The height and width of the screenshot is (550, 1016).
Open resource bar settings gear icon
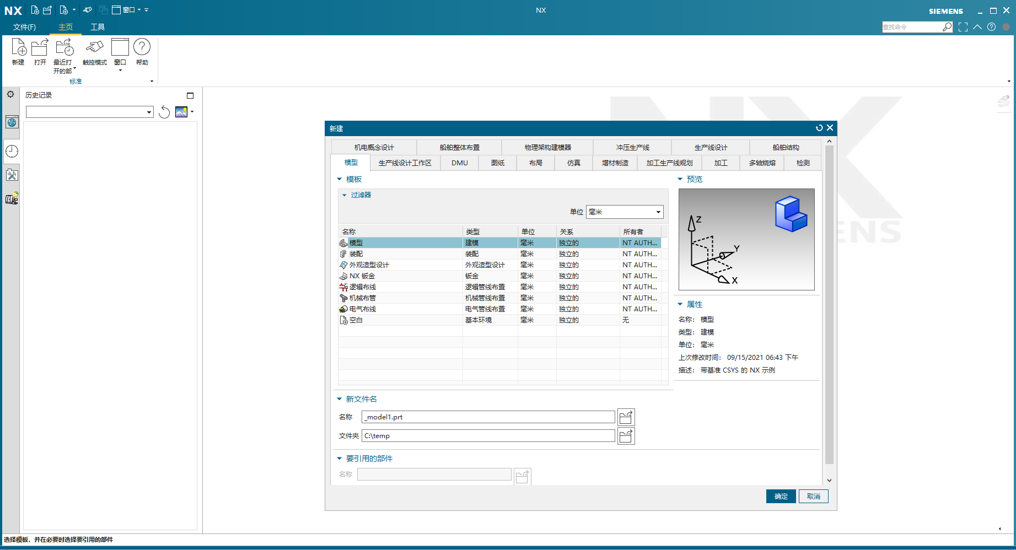[x=10, y=94]
